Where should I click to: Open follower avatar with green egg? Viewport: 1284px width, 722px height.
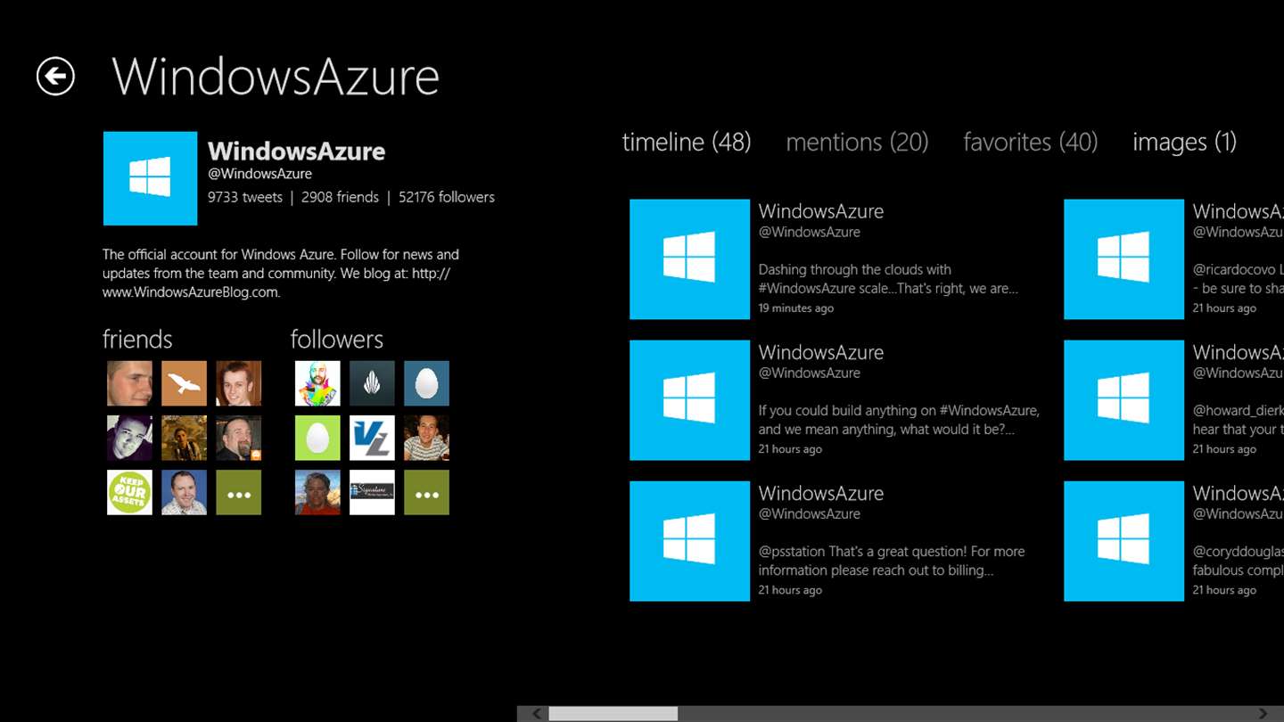[317, 438]
